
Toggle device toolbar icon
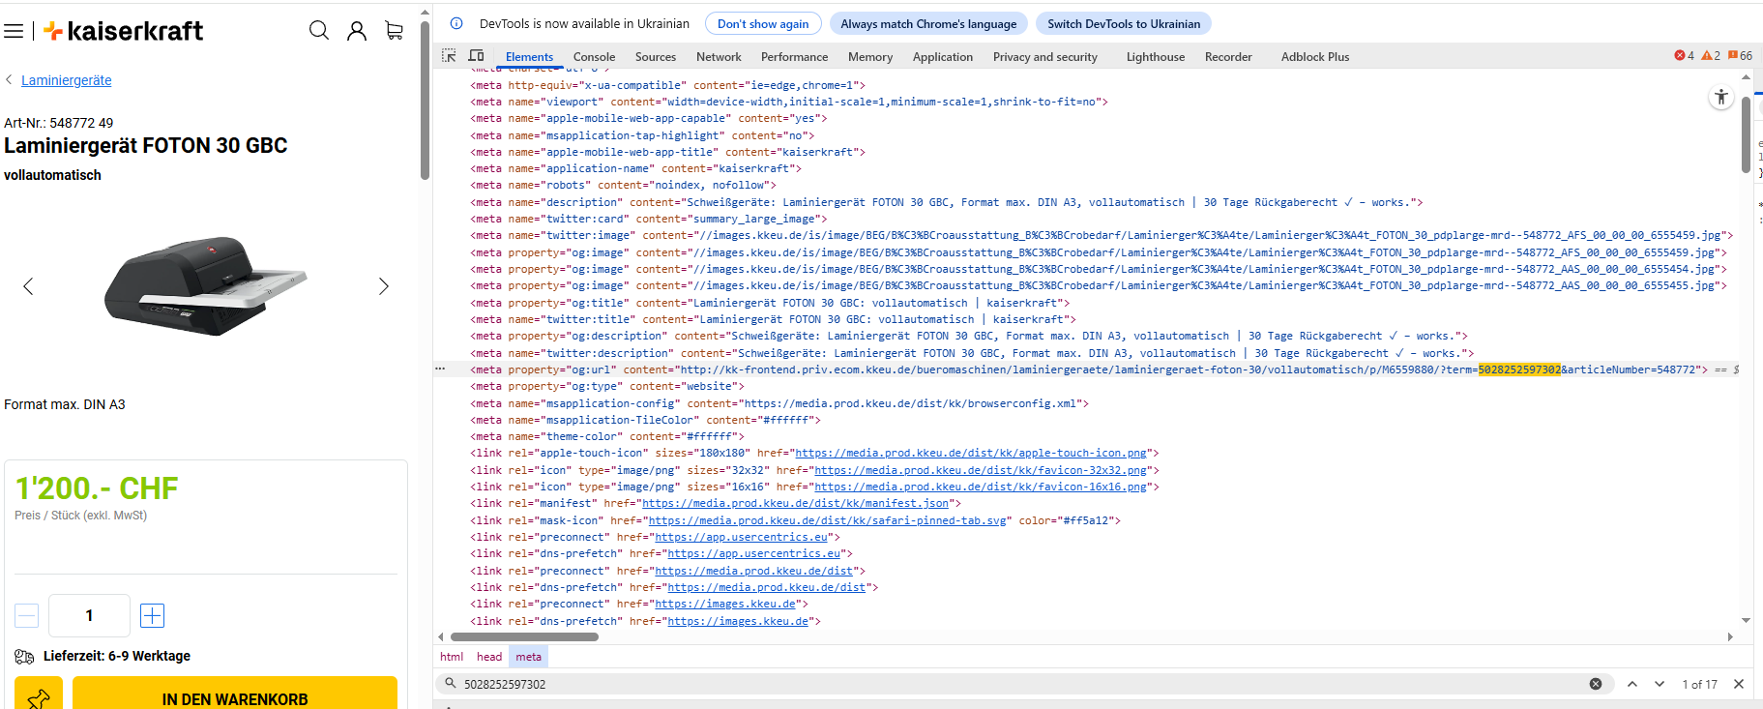pos(476,56)
